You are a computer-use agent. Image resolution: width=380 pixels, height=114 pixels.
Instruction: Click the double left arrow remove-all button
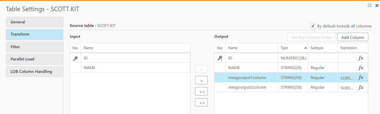201,103
